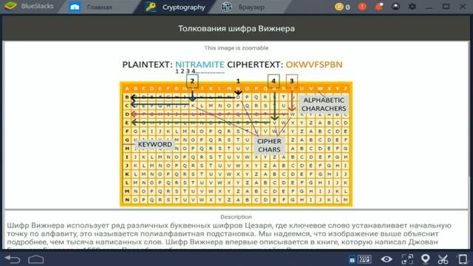Go to Android home button

tap(36, 259)
